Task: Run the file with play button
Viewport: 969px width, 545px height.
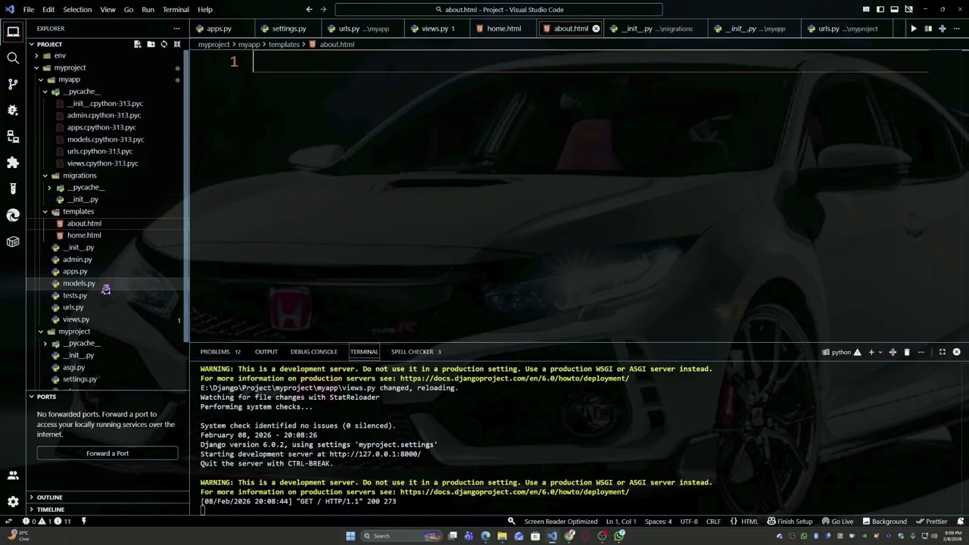Action: click(x=914, y=29)
